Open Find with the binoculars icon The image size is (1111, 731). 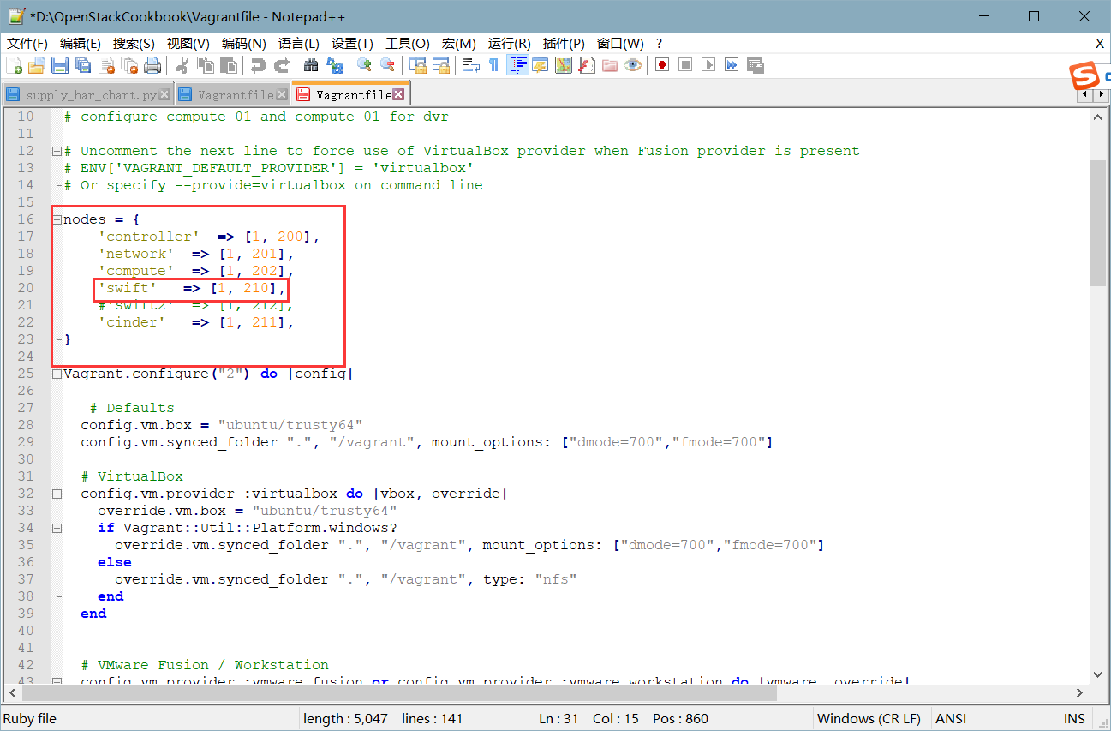tap(311, 65)
